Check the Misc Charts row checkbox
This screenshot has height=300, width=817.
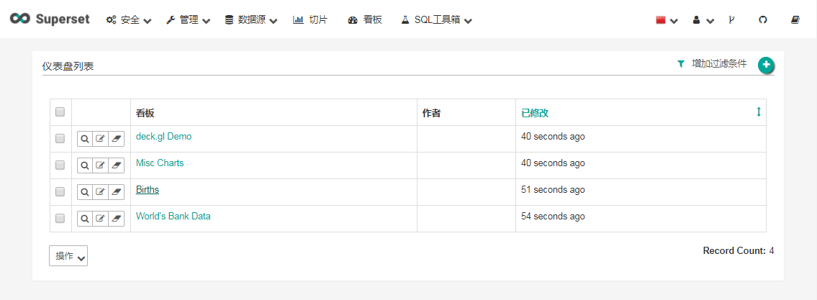coord(60,165)
